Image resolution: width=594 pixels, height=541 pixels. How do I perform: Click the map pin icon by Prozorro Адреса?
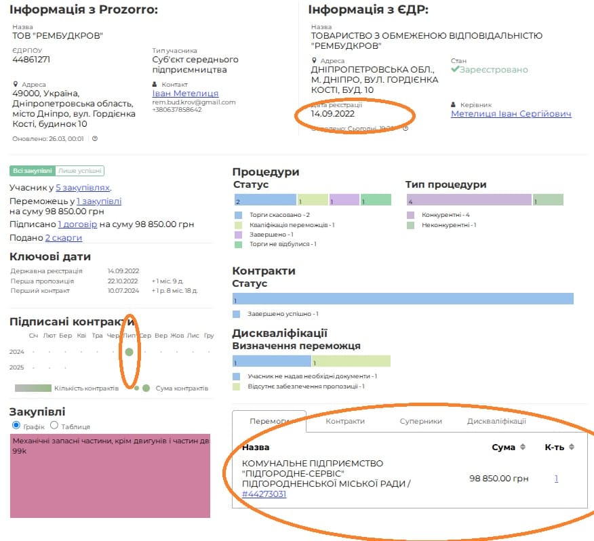[x=15, y=85]
